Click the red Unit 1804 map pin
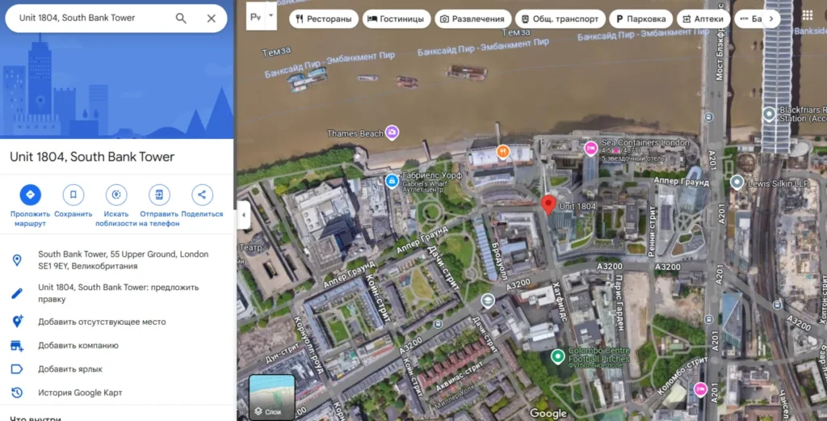This screenshot has height=421, width=827. click(548, 204)
